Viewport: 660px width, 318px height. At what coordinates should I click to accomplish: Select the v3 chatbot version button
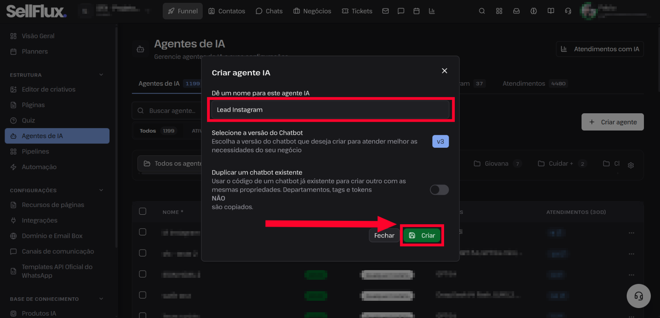pos(440,142)
